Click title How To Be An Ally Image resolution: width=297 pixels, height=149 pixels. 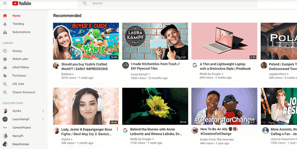pyautogui.click(x=219, y=131)
